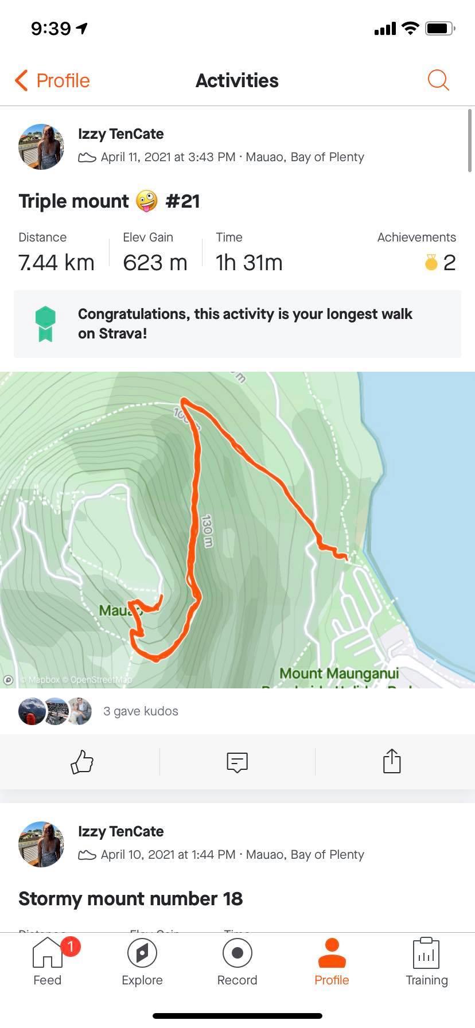
Task: Open the activity route map
Action: point(237,529)
